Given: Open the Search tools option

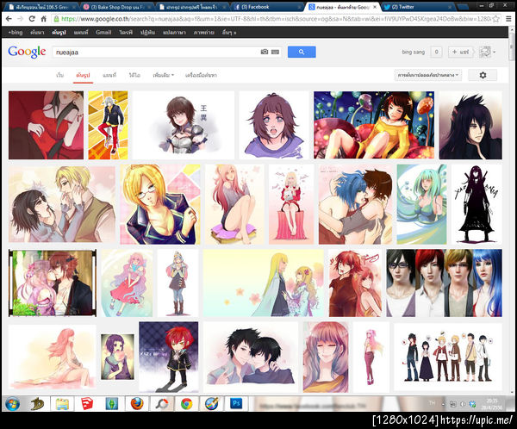Looking at the screenshot, I should 201,75.
